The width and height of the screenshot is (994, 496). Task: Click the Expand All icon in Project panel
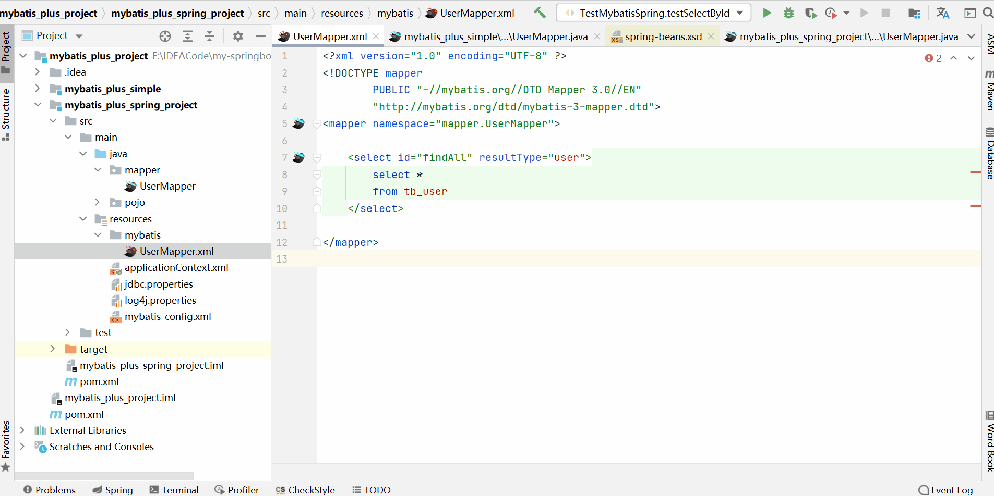[x=187, y=36]
